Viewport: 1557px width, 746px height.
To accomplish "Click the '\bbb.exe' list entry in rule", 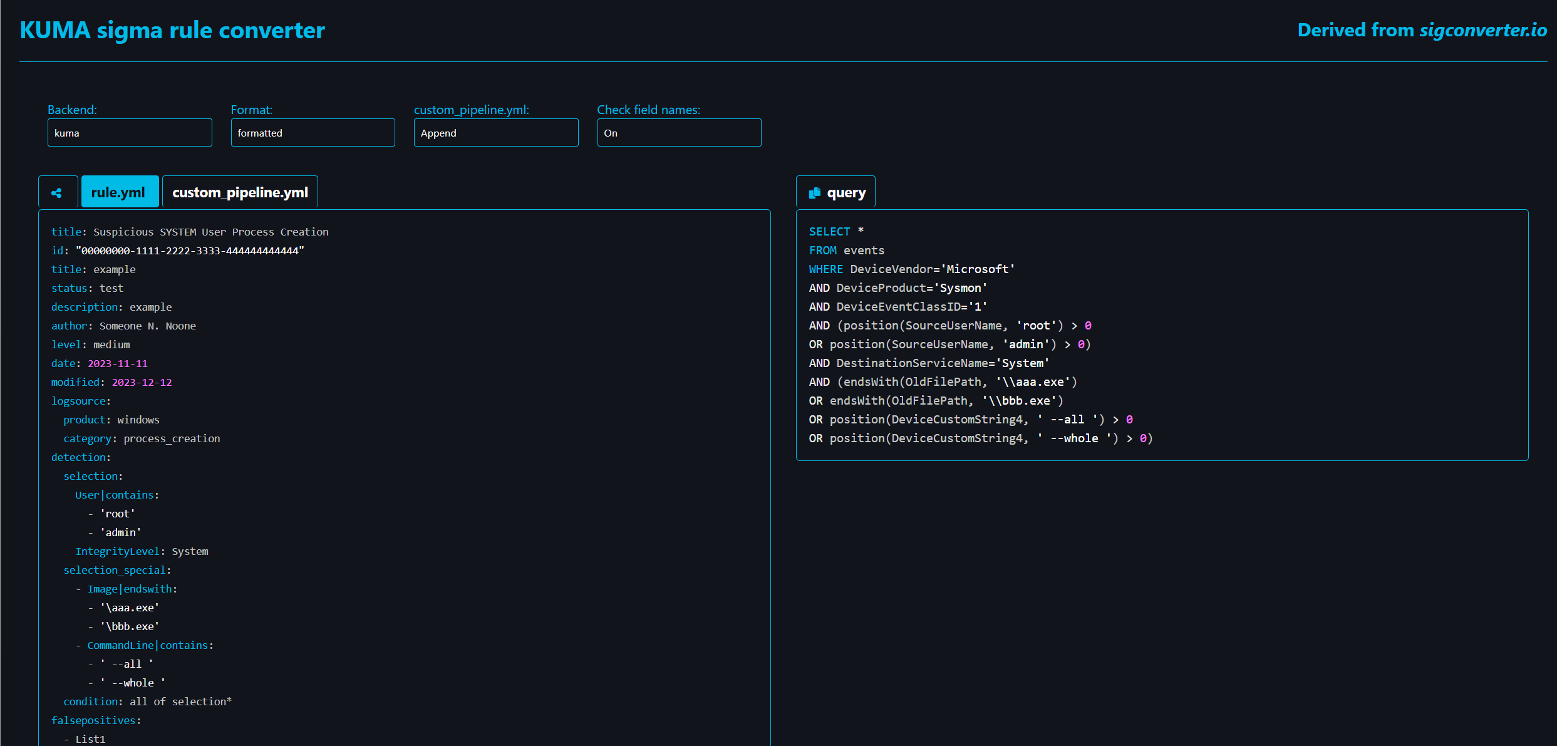I will click(x=130, y=626).
